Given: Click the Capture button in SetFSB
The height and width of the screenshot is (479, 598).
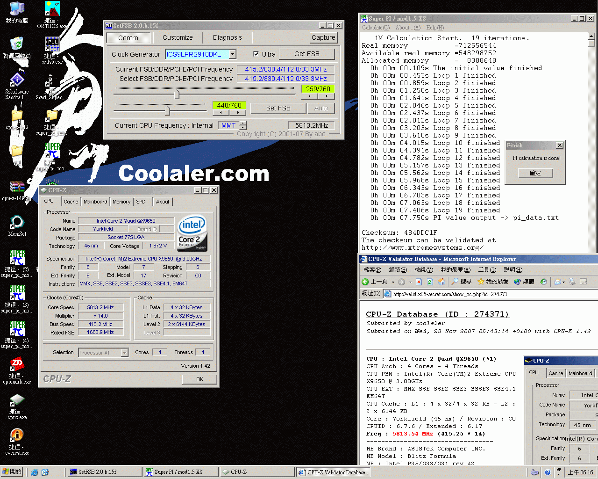Looking at the screenshot, I should [x=323, y=37].
